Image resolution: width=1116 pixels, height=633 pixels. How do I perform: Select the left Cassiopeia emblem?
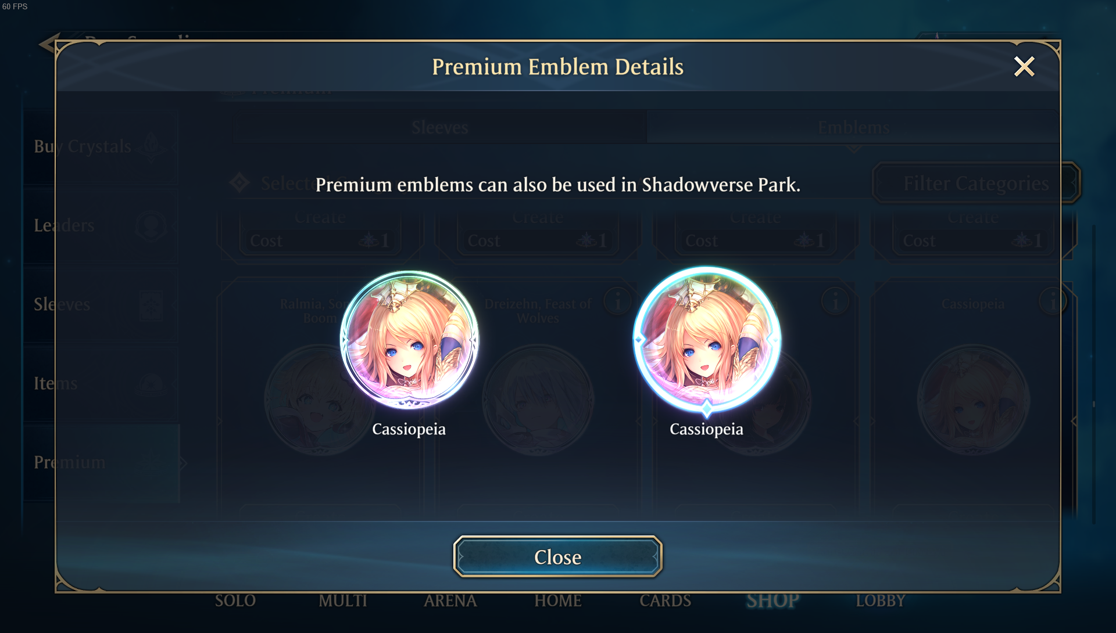coord(409,340)
